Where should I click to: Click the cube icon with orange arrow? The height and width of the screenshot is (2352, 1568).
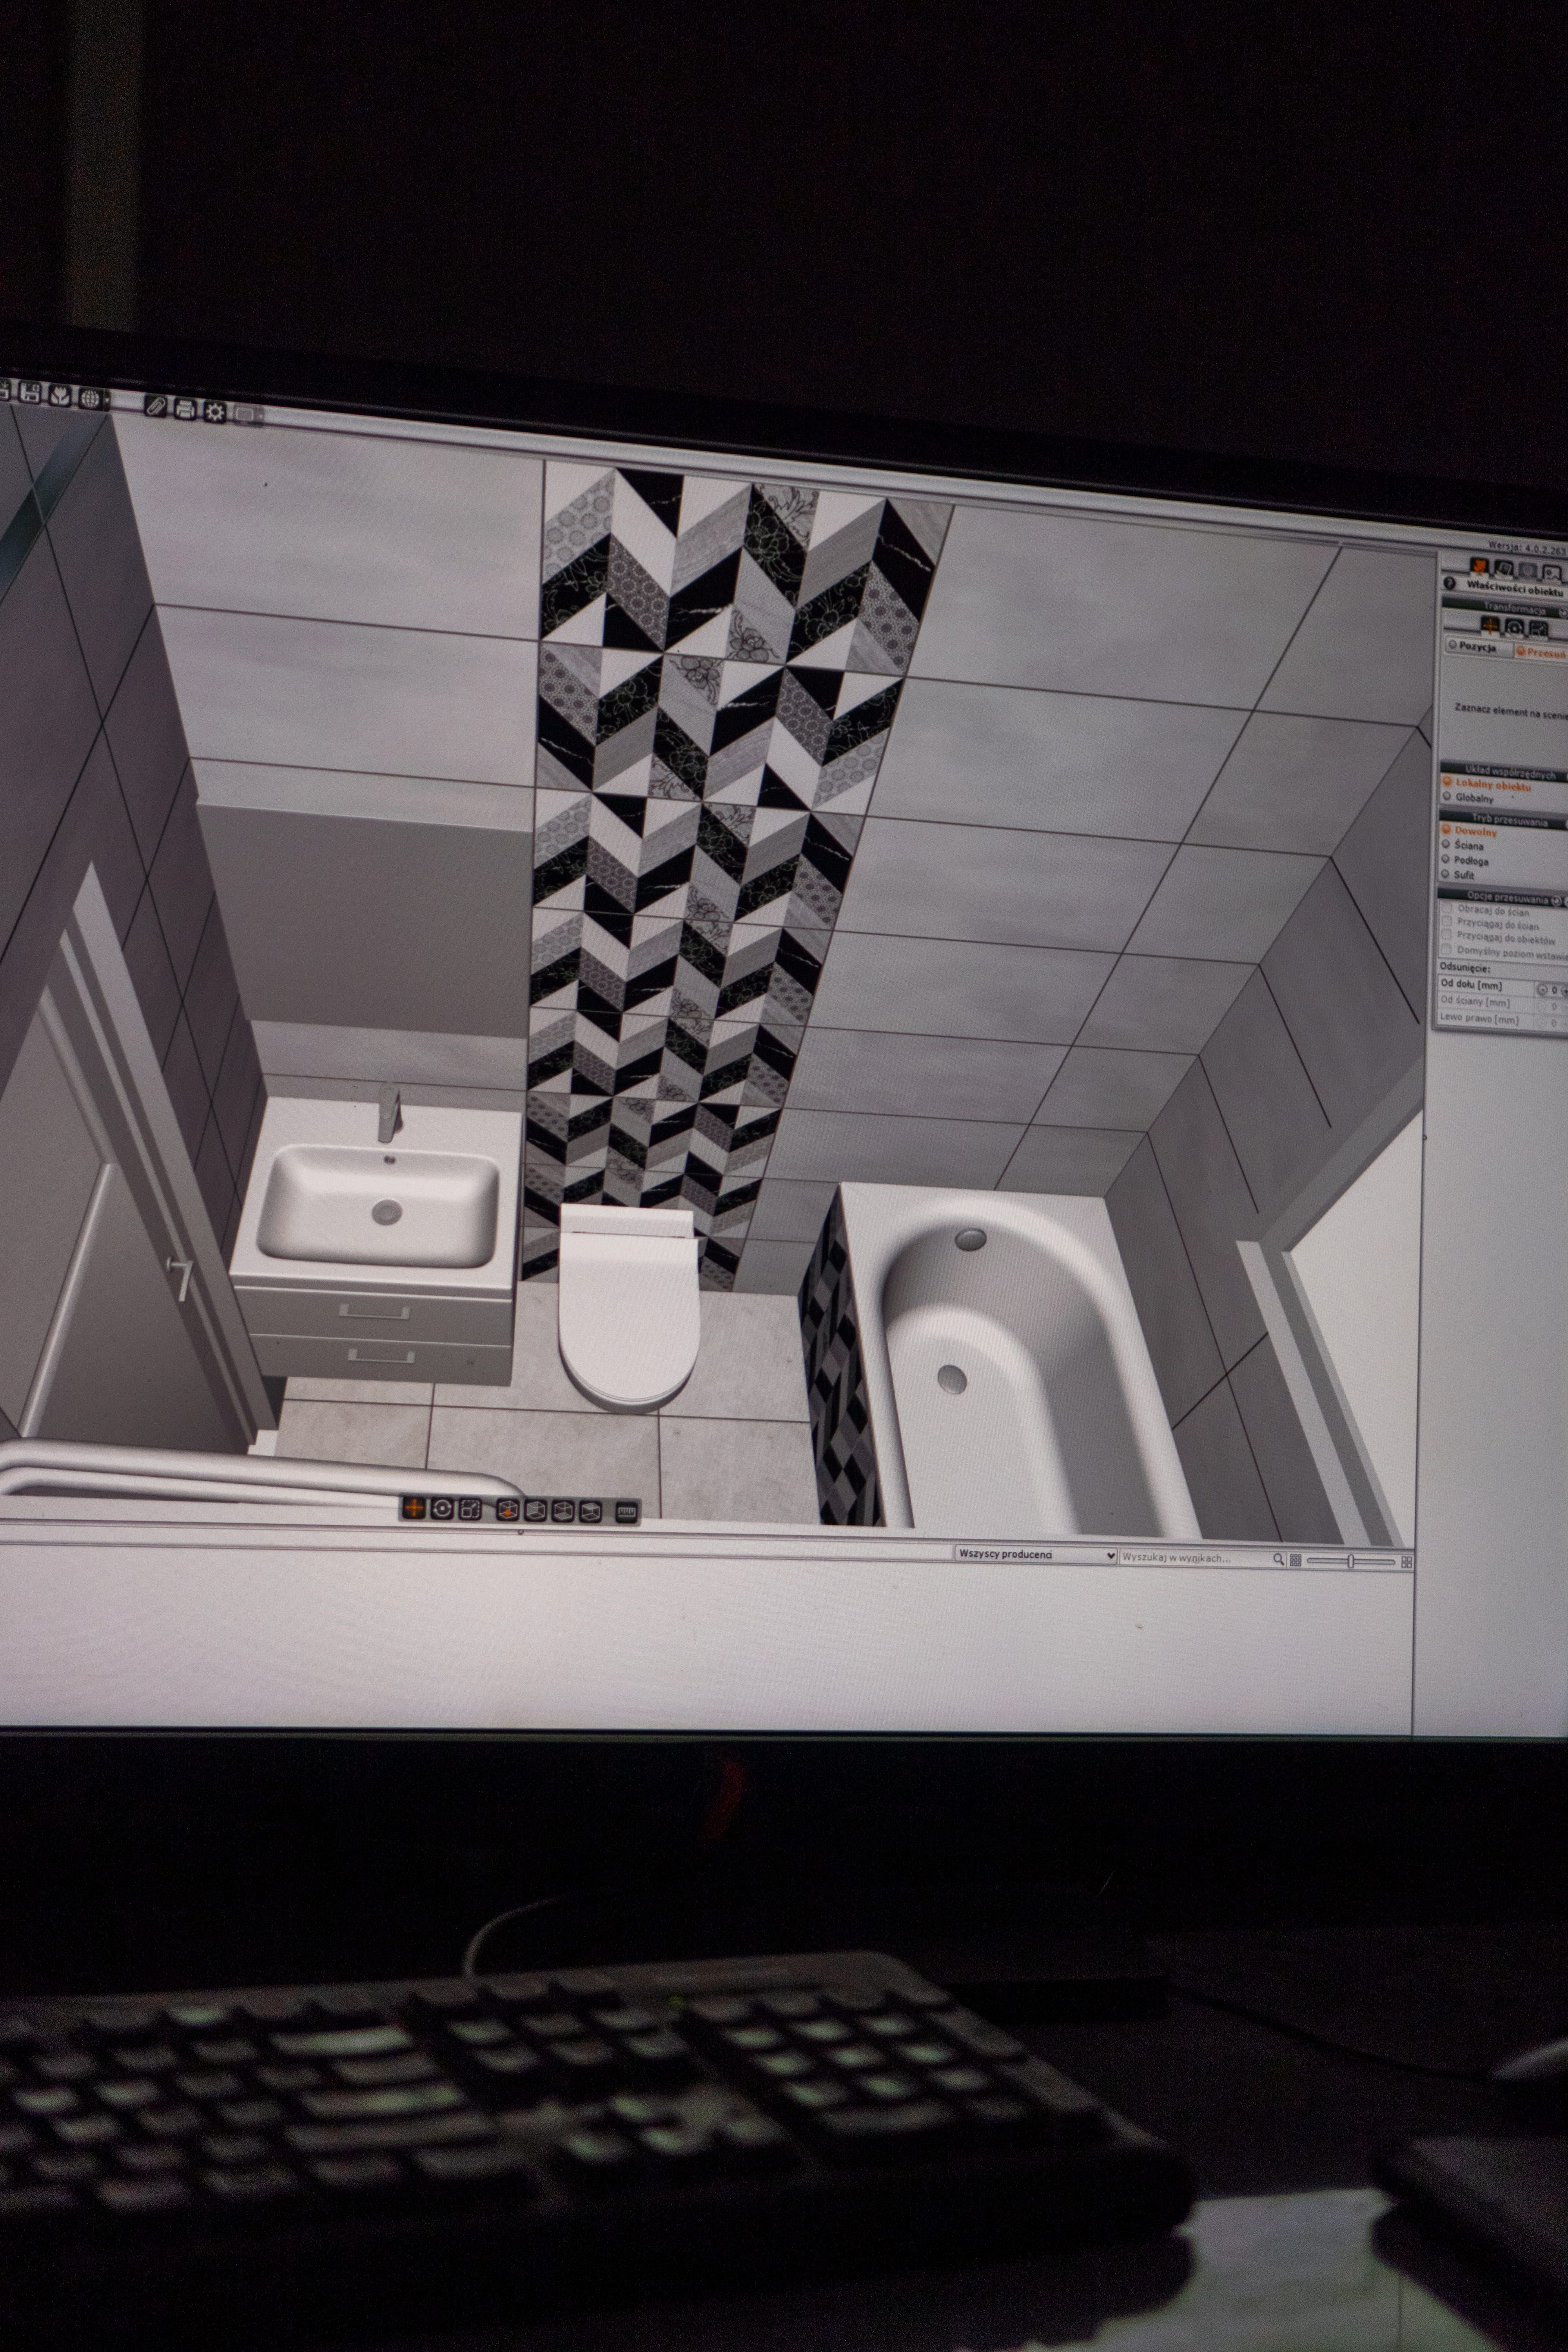[x=508, y=1510]
